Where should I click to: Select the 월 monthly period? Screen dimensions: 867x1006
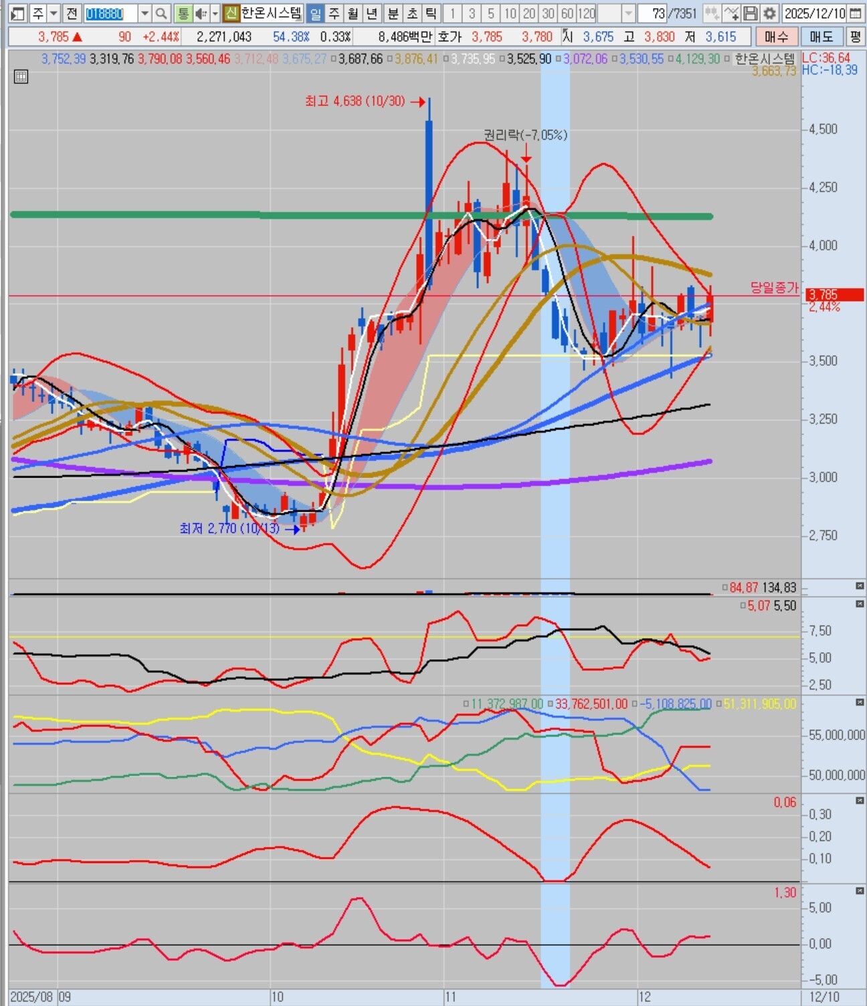pyautogui.click(x=354, y=13)
